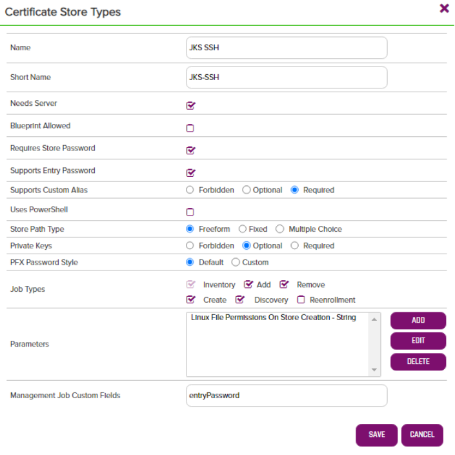The image size is (455, 455).
Task: Uncheck the Add job type
Action: click(248, 285)
